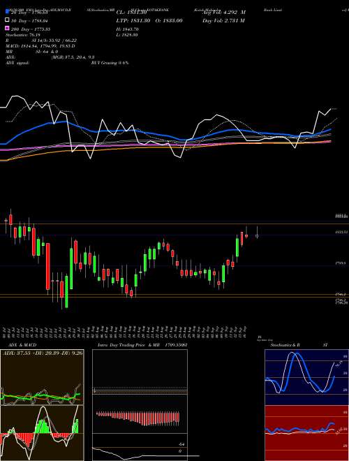Click the 'H: 1843.70' high value
The image size is (349, 461).
point(128,29)
